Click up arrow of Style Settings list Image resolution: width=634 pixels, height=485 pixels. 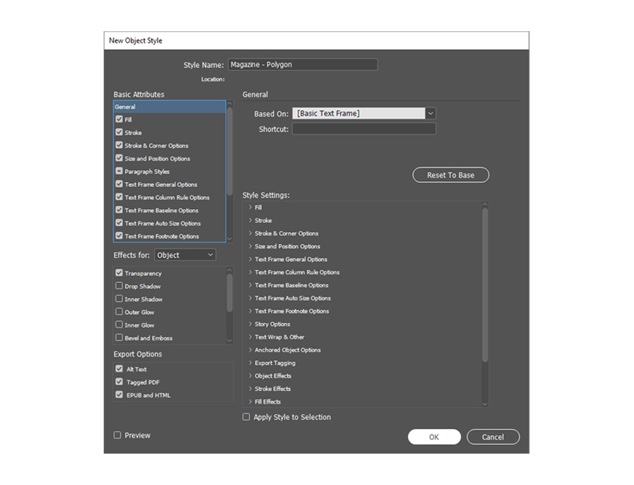pos(485,204)
